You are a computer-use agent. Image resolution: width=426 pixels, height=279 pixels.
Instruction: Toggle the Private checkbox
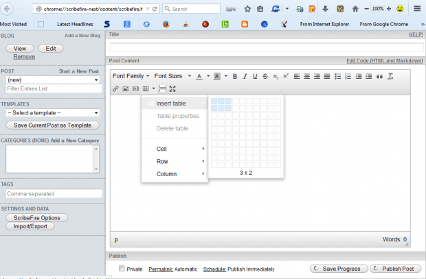122,269
